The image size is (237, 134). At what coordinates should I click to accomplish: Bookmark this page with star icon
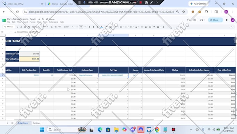[183, 12]
